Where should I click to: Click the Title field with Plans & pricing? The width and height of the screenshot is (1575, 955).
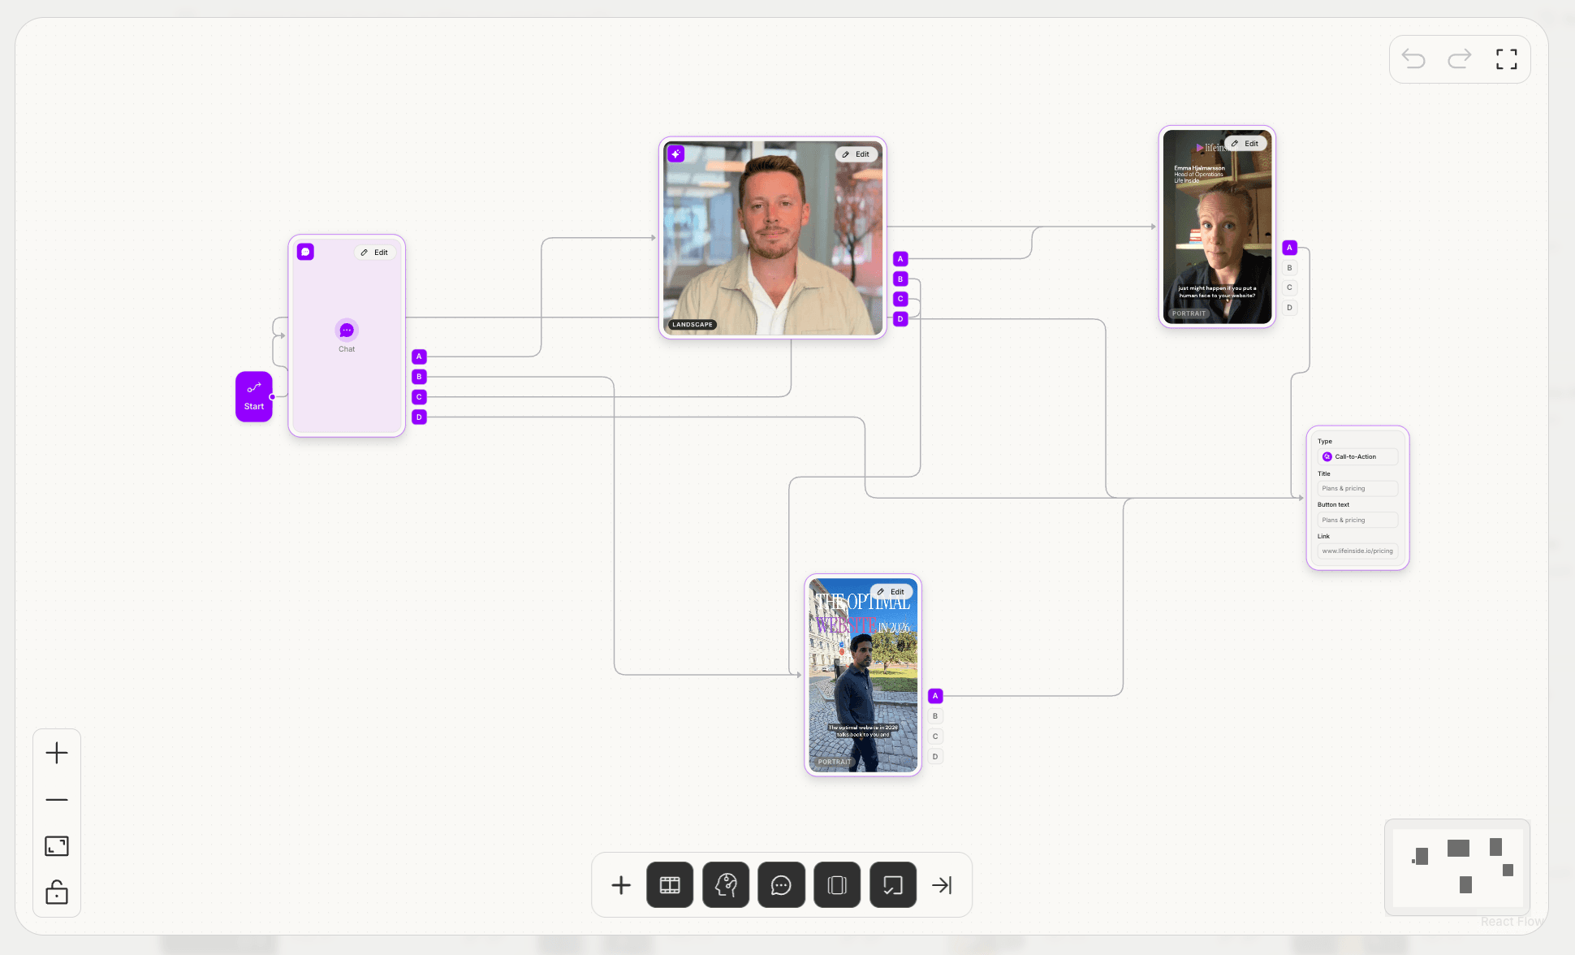click(1358, 489)
